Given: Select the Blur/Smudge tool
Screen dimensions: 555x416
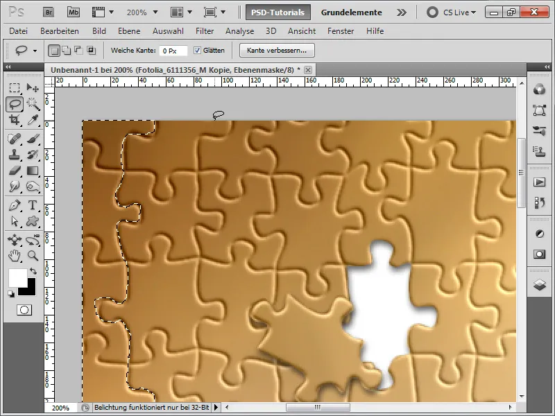Looking at the screenshot, I should click(x=15, y=187).
